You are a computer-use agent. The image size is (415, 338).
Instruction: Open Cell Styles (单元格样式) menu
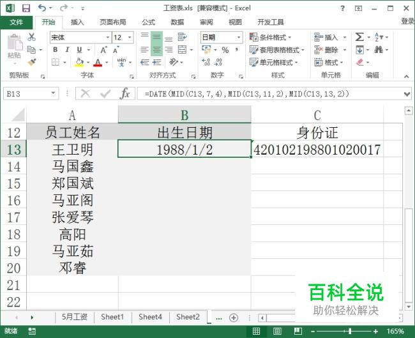(273, 63)
